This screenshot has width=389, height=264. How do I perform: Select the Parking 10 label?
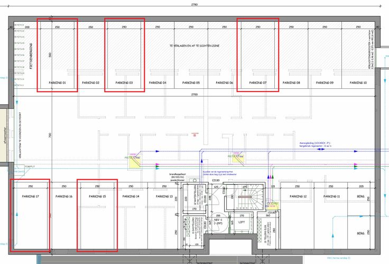click(358, 83)
